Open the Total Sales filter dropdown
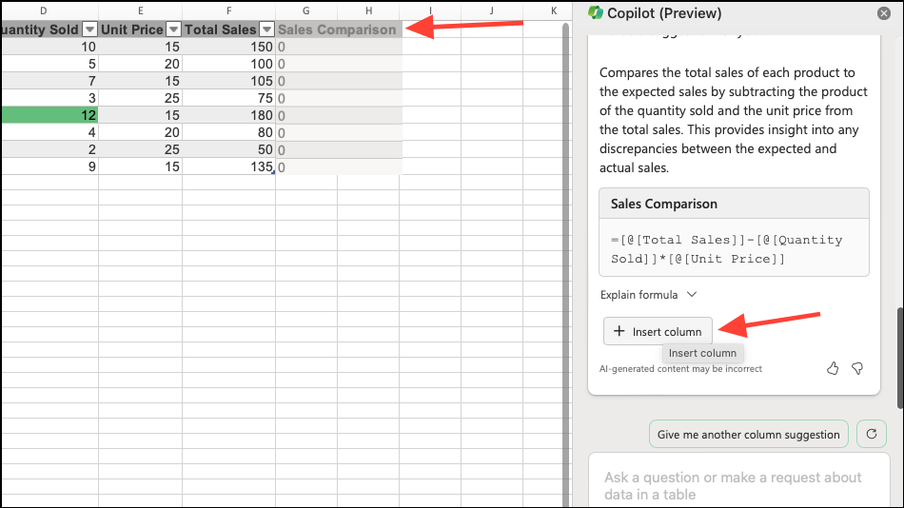The width and height of the screenshot is (904, 508). 266,29
